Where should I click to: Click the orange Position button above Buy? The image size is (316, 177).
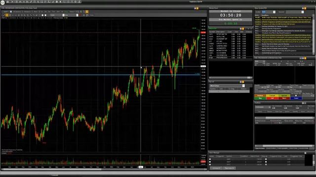click(x=260, y=95)
